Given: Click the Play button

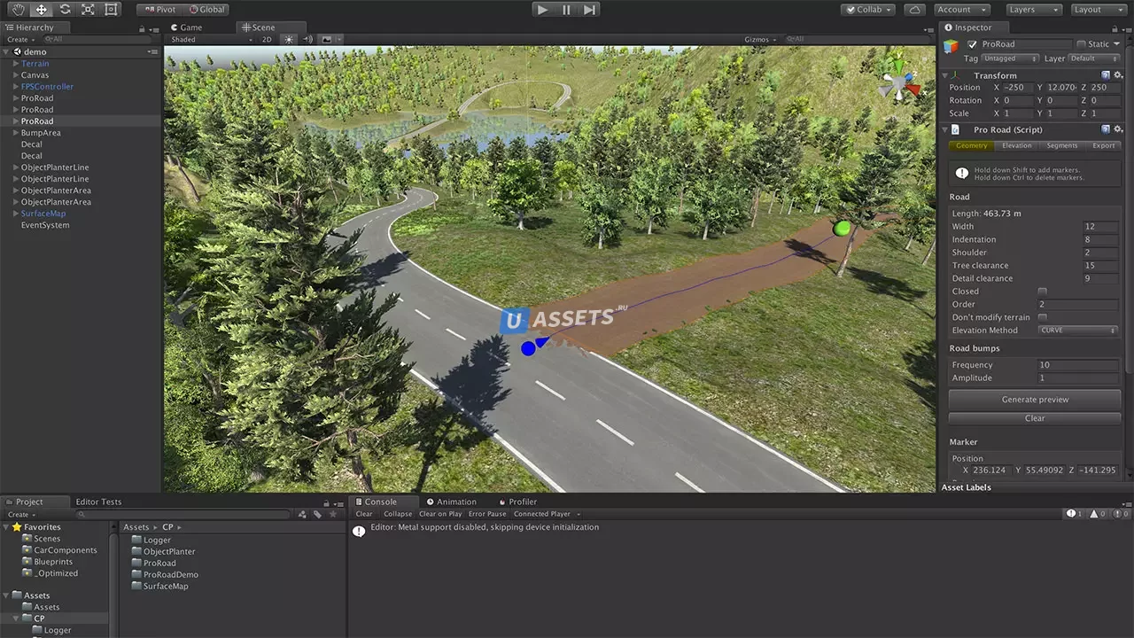Looking at the screenshot, I should point(543,10).
